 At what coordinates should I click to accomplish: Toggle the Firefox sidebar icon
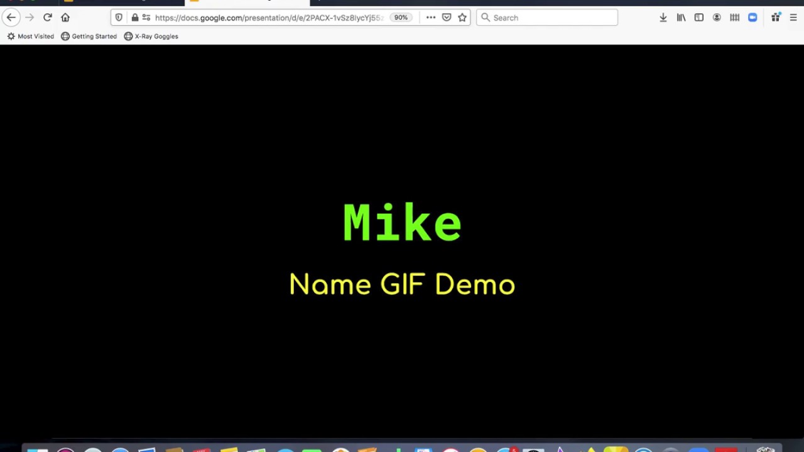698,18
